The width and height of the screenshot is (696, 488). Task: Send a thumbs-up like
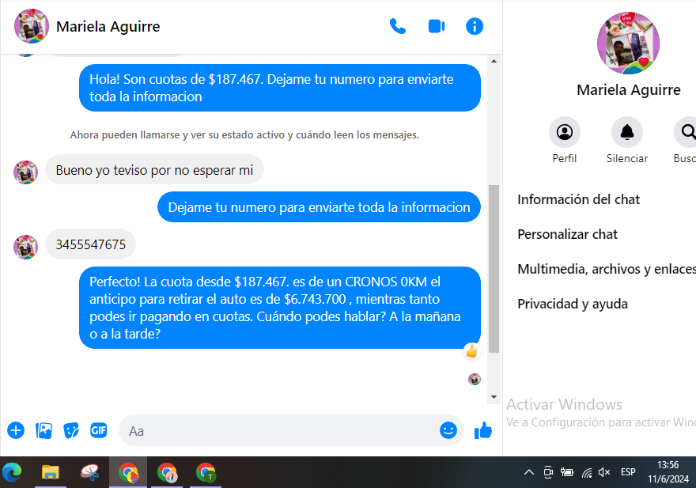[x=482, y=430]
